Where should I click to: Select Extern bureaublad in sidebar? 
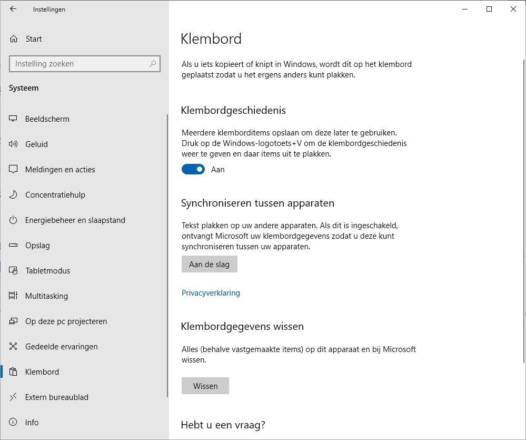click(x=56, y=397)
